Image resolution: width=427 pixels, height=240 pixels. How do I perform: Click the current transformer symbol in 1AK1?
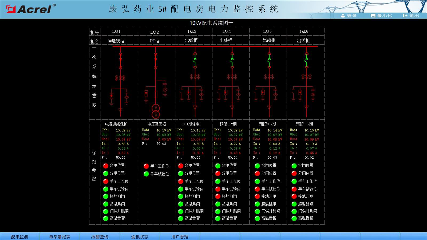pos(120,78)
